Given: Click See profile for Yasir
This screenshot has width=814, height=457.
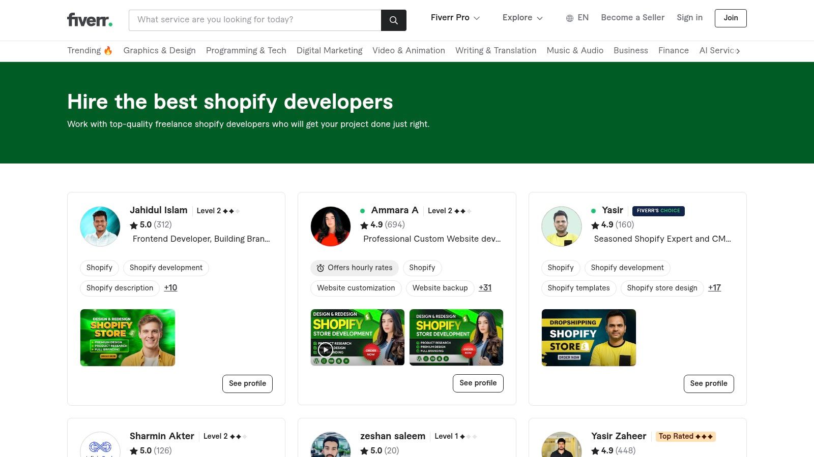Looking at the screenshot, I should coord(708,383).
